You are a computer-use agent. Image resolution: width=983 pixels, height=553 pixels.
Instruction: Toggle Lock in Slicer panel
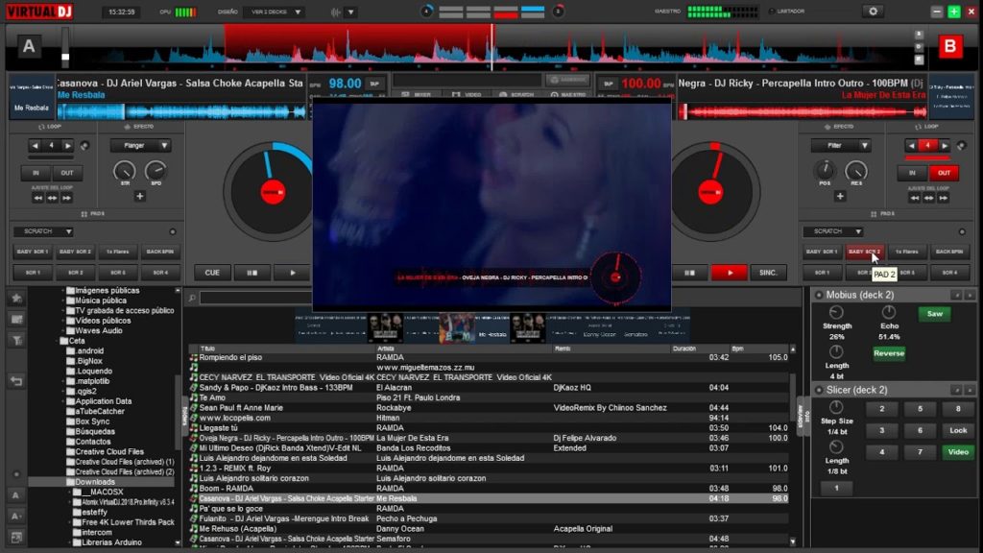click(958, 431)
